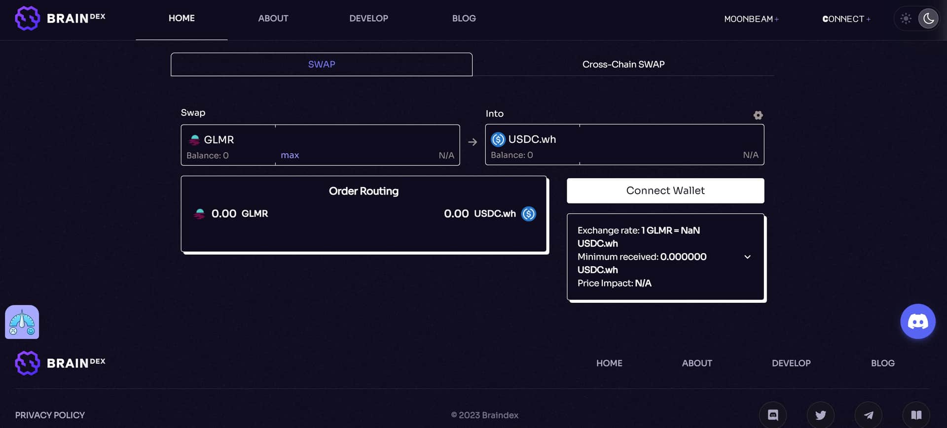Open the speedometer widget icon

coord(22,322)
